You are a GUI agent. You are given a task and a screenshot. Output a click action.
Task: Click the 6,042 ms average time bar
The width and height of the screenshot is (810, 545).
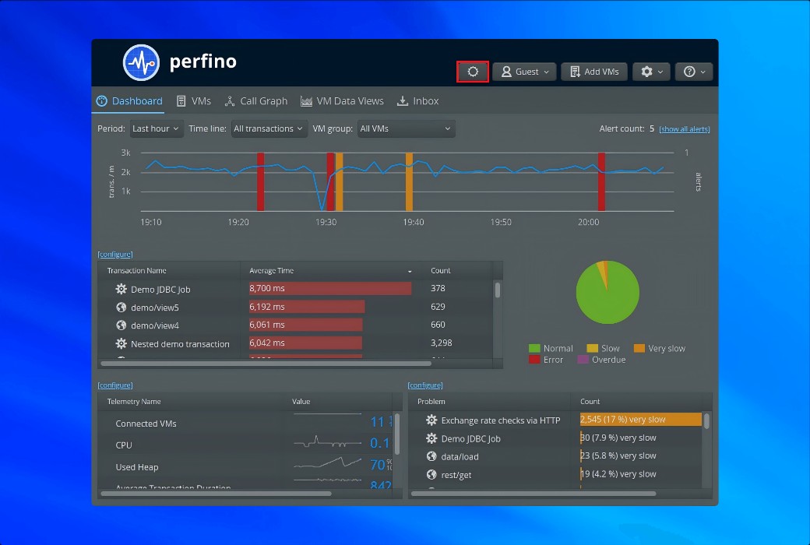(x=305, y=343)
